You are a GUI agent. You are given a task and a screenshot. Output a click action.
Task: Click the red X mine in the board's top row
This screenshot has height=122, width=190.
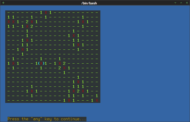point(46,12)
